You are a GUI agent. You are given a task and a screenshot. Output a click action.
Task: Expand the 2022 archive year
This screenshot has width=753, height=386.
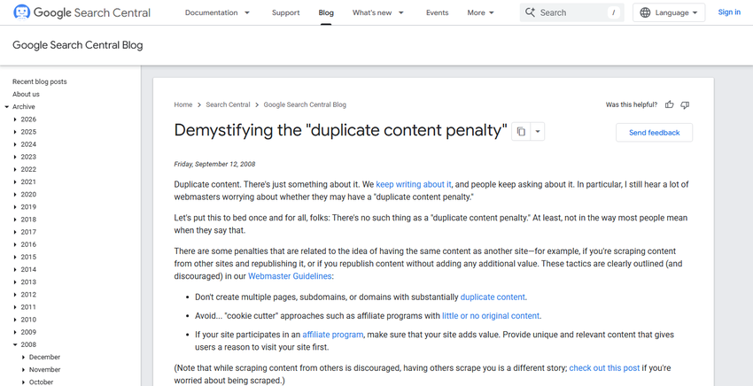(x=15, y=169)
